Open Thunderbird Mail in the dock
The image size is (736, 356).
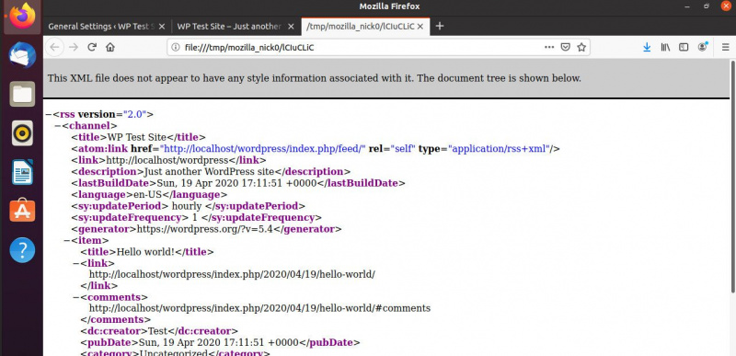(22, 54)
